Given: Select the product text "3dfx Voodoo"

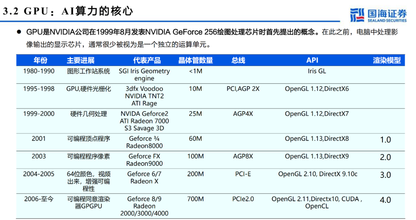Looking at the screenshot, I should click(x=144, y=89).
